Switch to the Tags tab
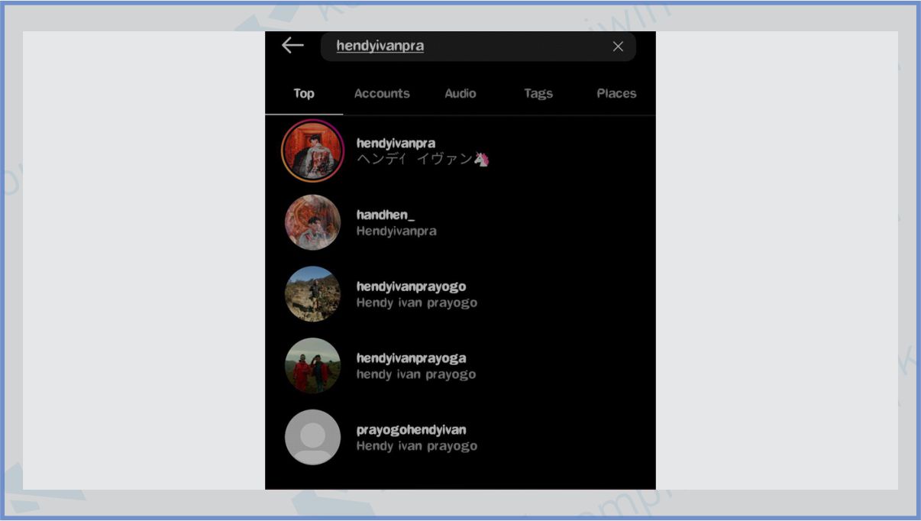921x521 pixels. tap(538, 93)
